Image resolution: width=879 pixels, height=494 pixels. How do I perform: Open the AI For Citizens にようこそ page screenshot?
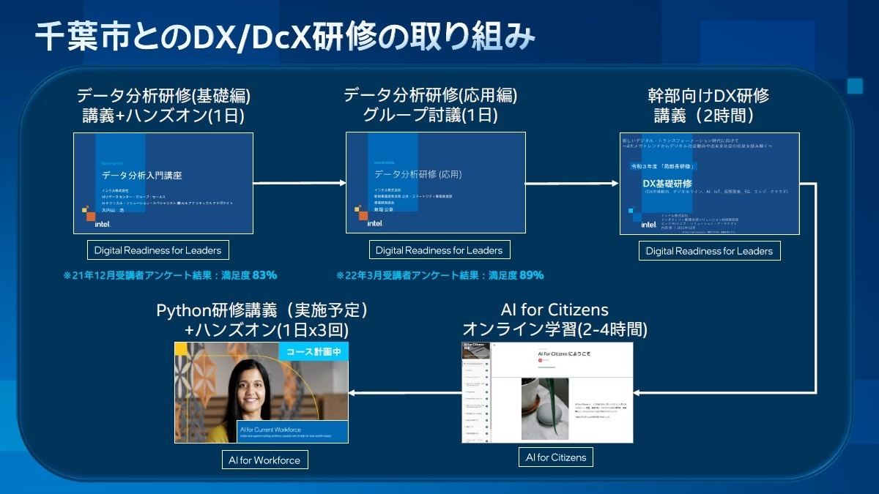(x=547, y=392)
